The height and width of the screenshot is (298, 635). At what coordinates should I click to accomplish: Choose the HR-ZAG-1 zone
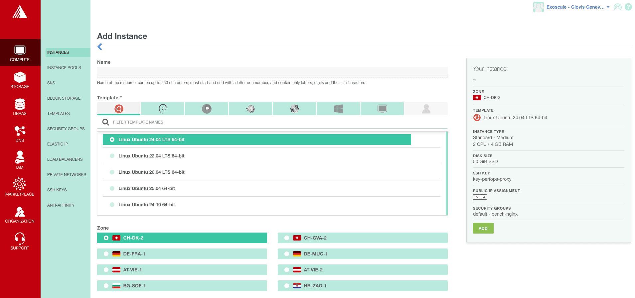click(363, 286)
